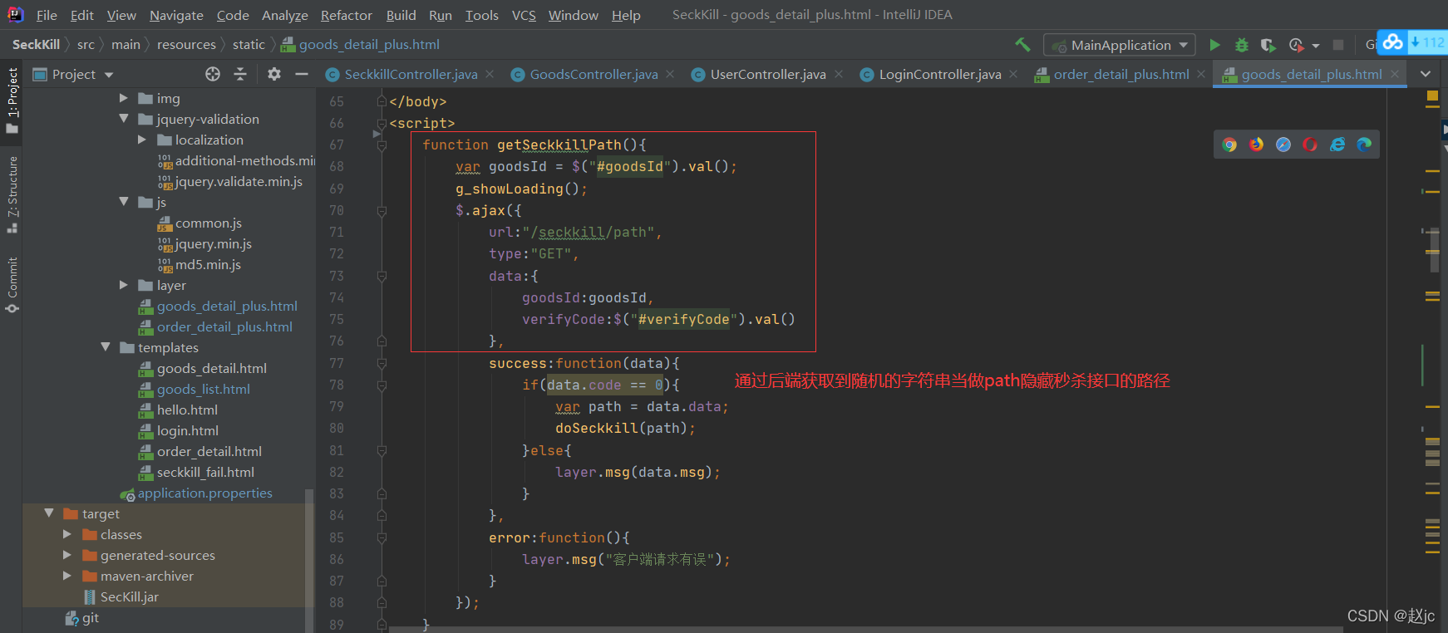1448x633 pixels.
Task: Open in Firefox browser icon
Action: (1256, 145)
